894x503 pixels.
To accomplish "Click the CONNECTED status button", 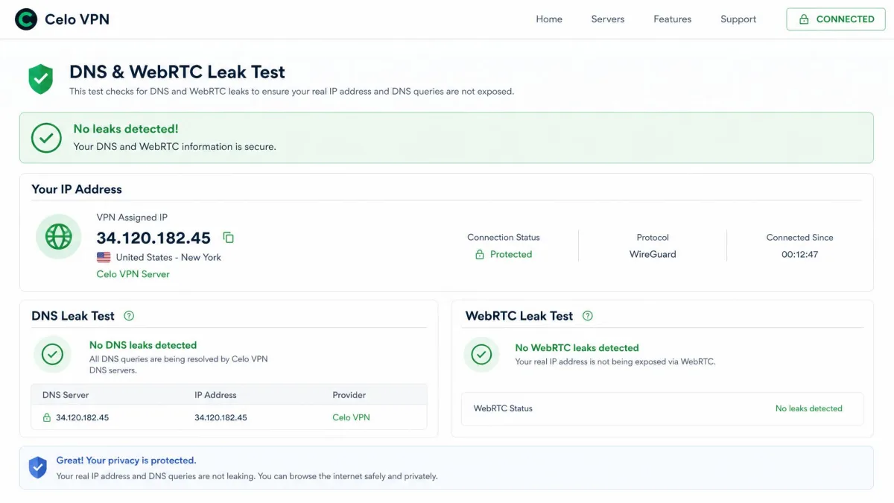I will tap(836, 19).
